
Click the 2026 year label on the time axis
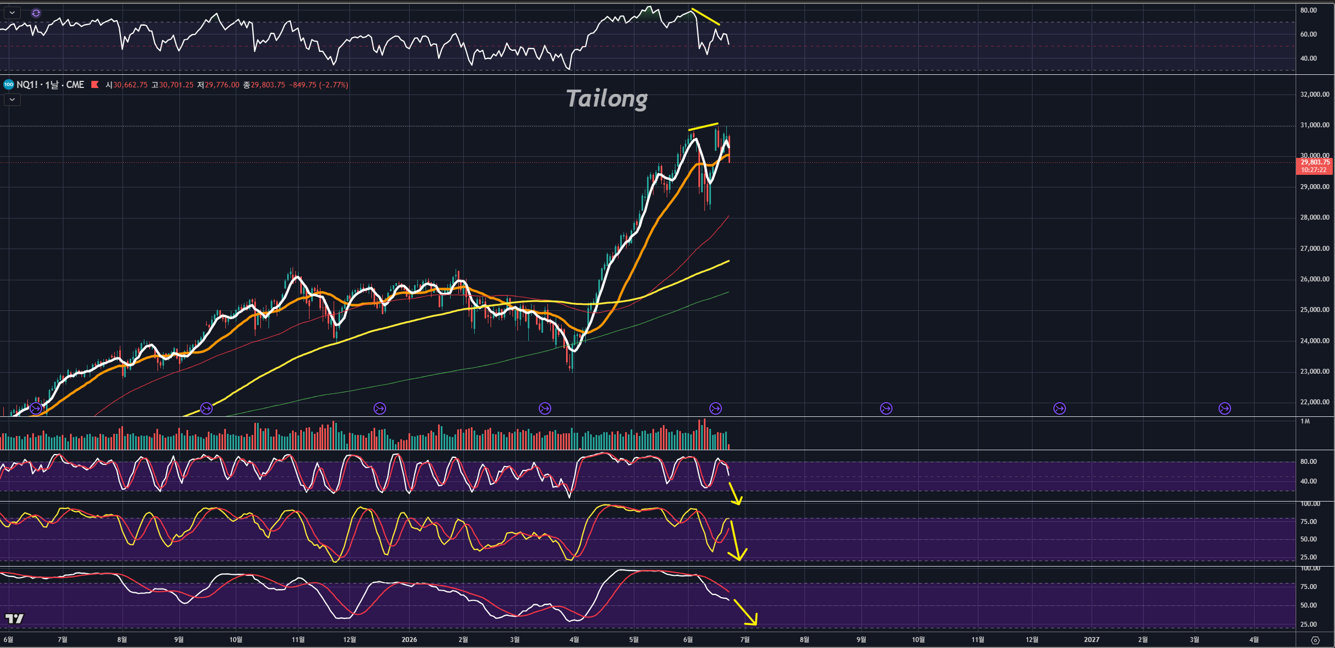click(409, 640)
